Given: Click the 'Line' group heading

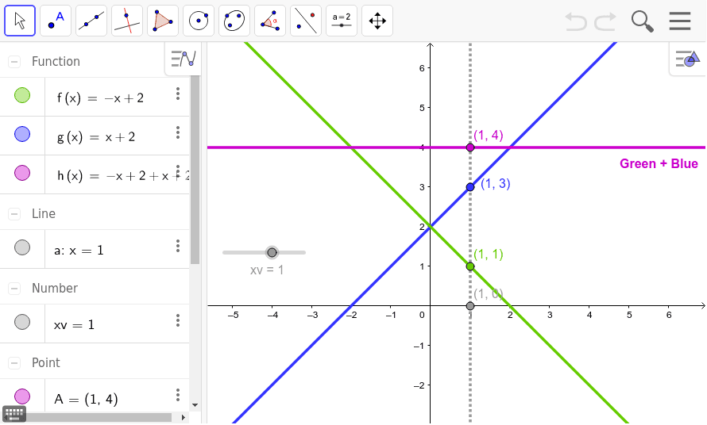Looking at the screenshot, I should coord(44,213).
